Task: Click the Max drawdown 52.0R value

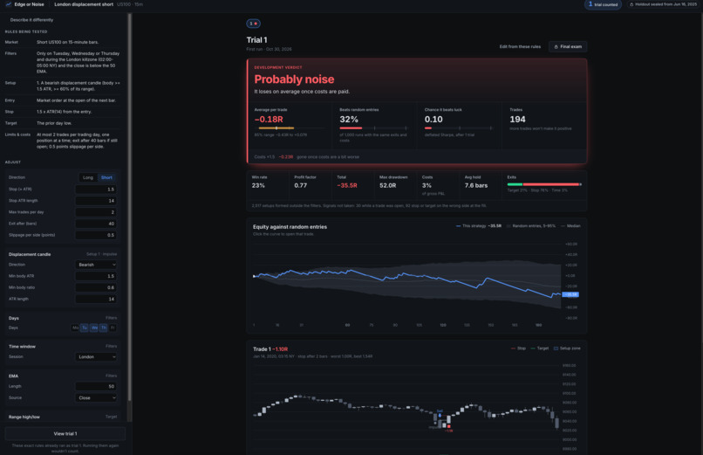Action: [x=388, y=186]
